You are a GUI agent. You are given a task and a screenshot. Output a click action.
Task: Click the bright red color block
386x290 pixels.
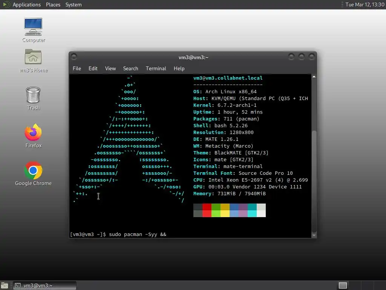pyautogui.click(x=207, y=214)
